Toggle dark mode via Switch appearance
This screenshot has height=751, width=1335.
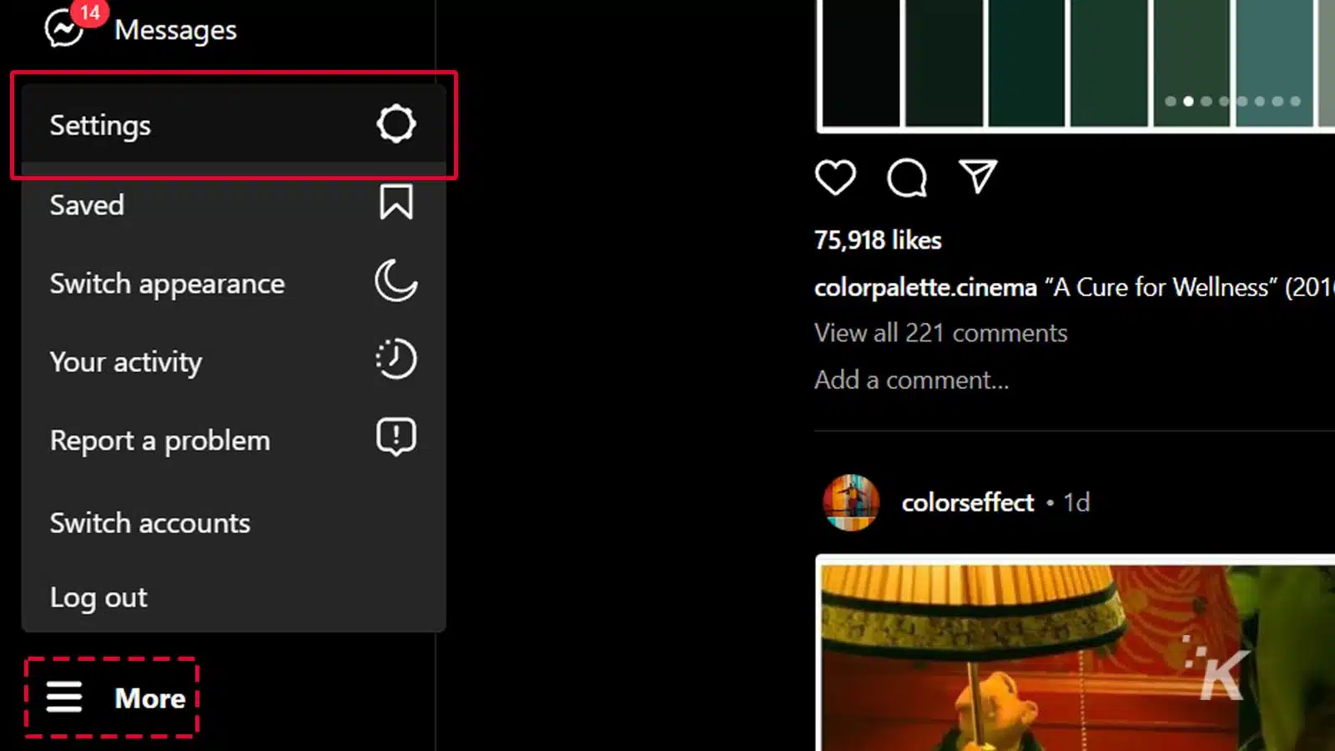167,284
